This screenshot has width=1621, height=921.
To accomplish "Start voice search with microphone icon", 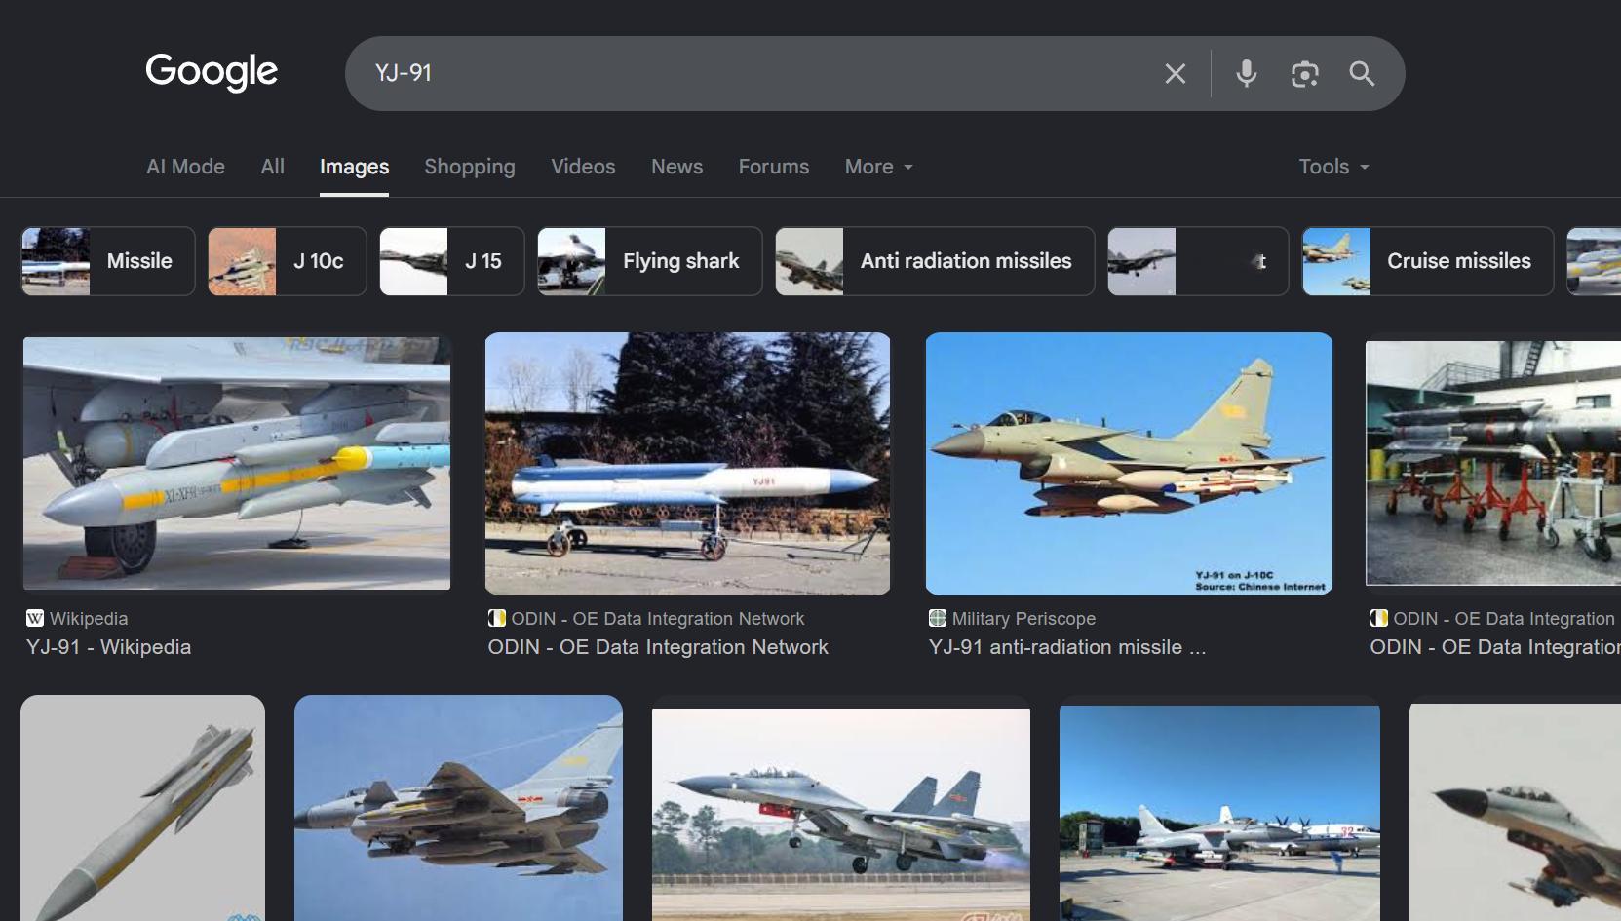I will (1246, 73).
